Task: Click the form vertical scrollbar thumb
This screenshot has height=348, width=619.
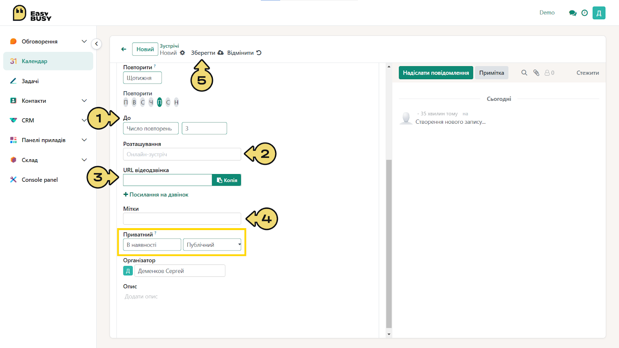Action: pos(389,244)
